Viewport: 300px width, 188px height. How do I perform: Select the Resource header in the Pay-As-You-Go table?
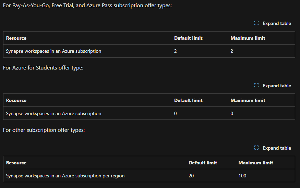coord(16,38)
